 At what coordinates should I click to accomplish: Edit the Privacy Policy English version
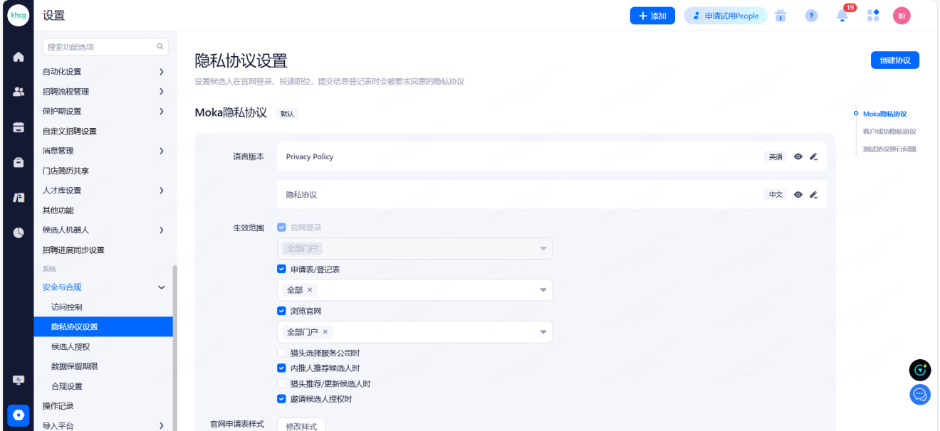click(814, 156)
